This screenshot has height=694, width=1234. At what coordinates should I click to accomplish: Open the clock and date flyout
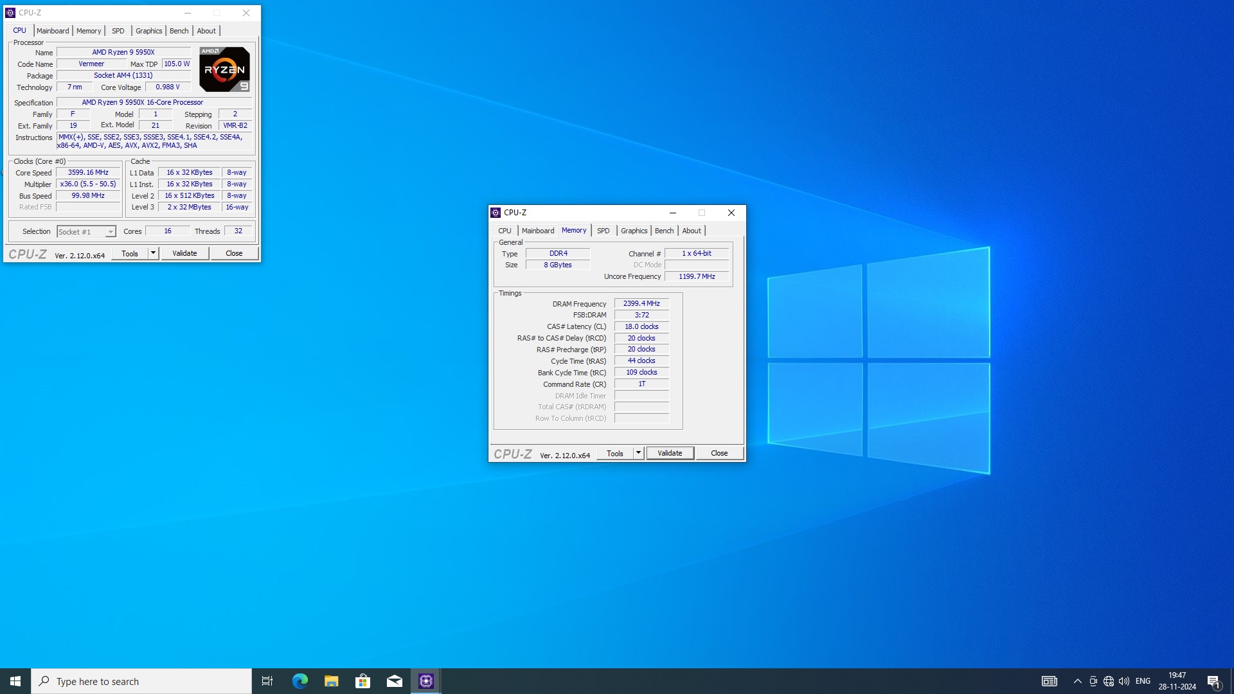point(1177,681)
